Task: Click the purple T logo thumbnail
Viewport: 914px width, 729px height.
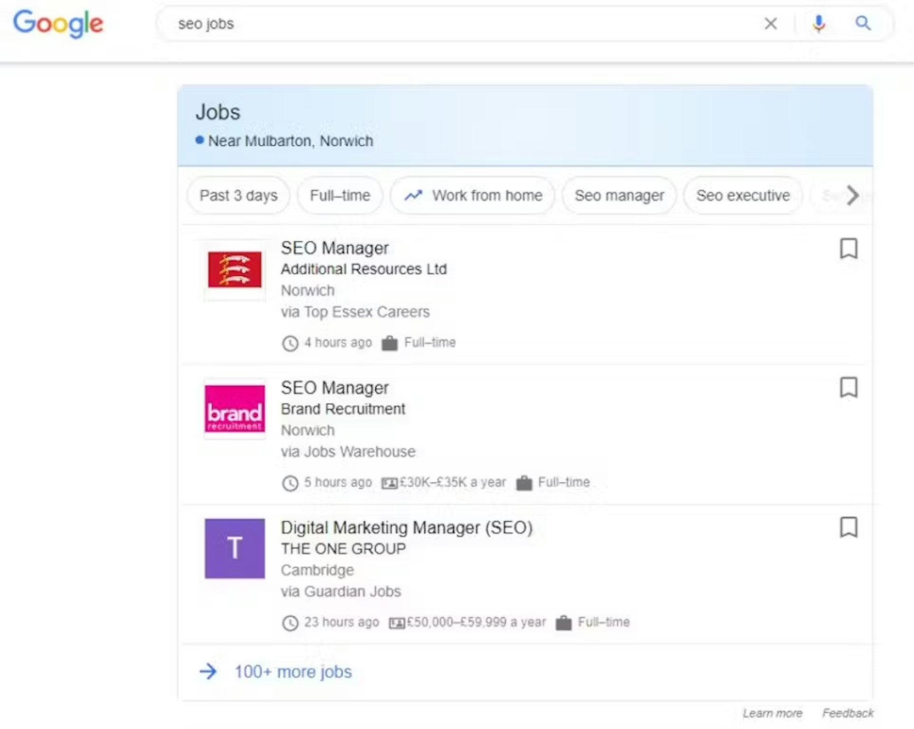Action: click(234, 549)
